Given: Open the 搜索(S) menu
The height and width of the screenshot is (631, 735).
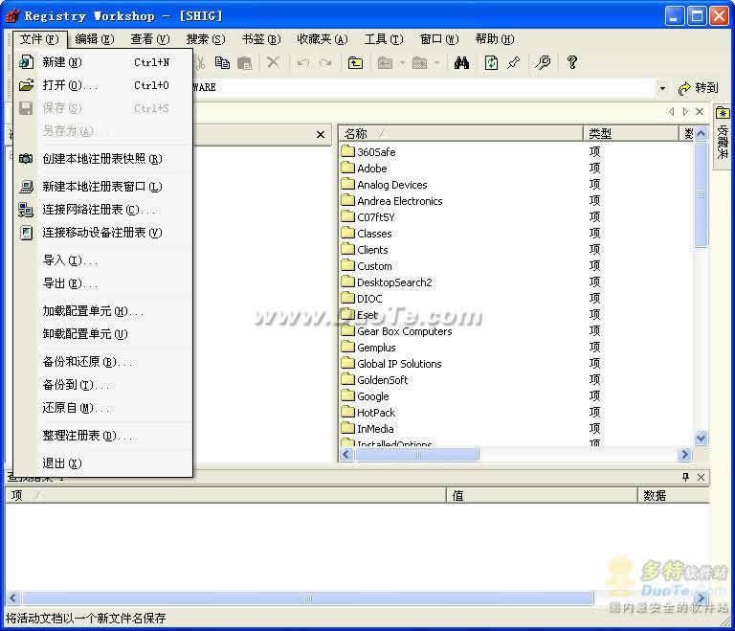Looking at the screenshot, I should [206, 39].
